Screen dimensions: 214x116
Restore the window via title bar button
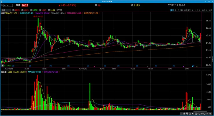[x=209, y=1]
